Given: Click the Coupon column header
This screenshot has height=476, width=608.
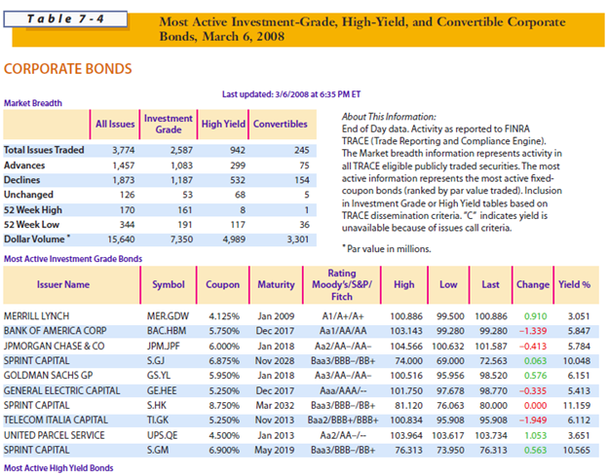Looking at the screenshot, I should tap(222, 284).
